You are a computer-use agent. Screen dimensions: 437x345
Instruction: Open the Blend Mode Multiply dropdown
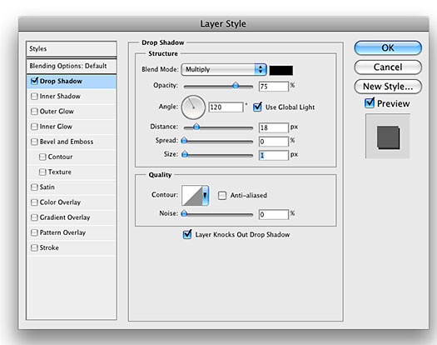point(224,69)
